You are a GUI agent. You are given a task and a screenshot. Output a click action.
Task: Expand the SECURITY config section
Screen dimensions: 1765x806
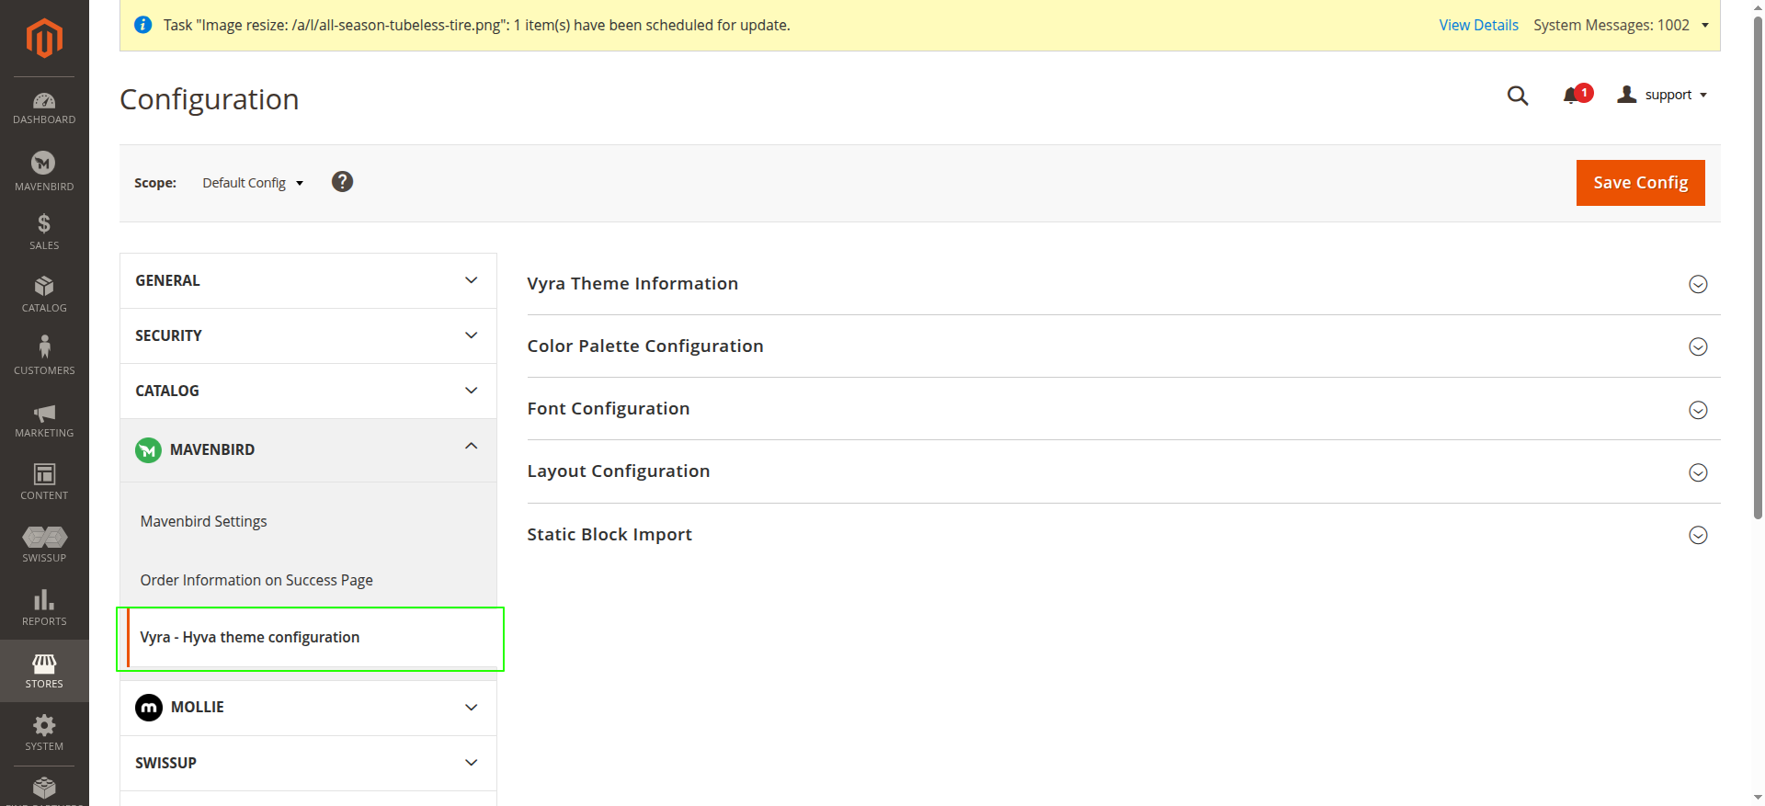coord(308,335)
